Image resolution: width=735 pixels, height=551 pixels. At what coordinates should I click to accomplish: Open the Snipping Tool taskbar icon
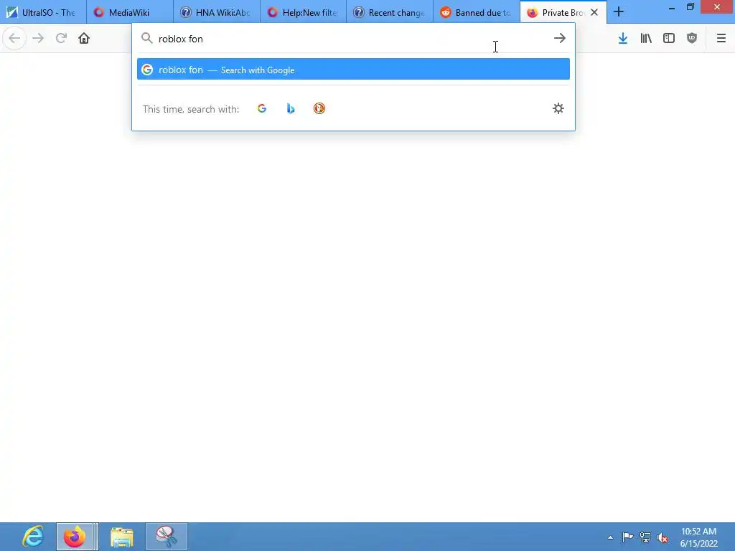pos(167,537)
